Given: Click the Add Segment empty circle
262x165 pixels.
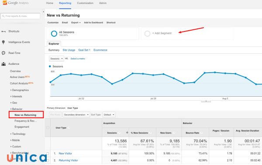Looking at the screenshot, I should (x=147, y=34).
